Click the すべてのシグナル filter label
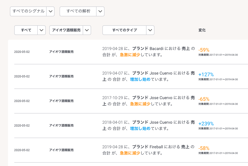The width and height of the screenshot is (248, 166). click(x=28, y=11)
